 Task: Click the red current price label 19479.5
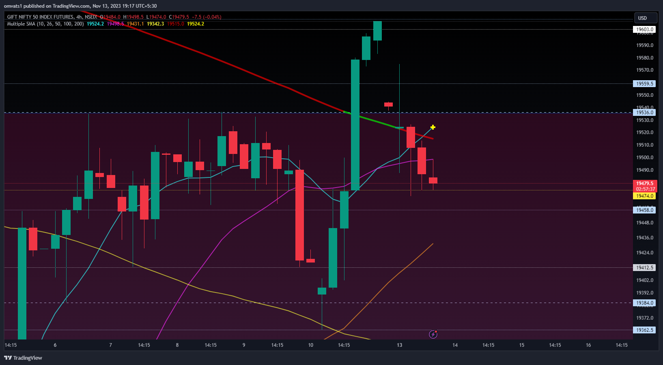(x=644, y=184)
